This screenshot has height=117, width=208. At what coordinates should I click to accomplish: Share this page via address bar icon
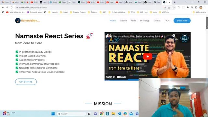(x=169, y=7)
